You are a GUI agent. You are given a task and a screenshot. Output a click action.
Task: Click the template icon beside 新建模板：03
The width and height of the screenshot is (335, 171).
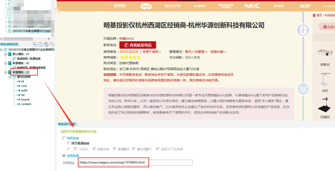click(x=10, y=72)
